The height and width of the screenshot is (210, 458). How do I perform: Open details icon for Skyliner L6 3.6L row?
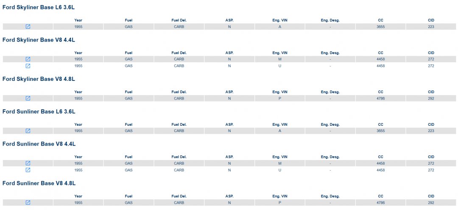pyautogui.click(x=28, y=27)
